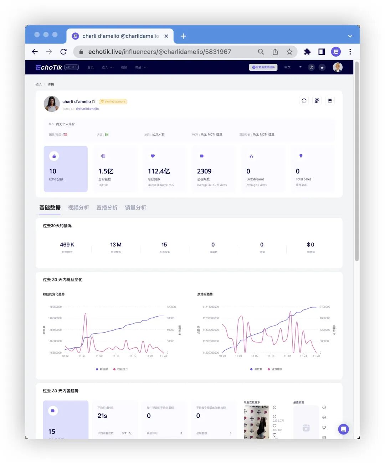Refresh the influencer data

coord(304,101)
